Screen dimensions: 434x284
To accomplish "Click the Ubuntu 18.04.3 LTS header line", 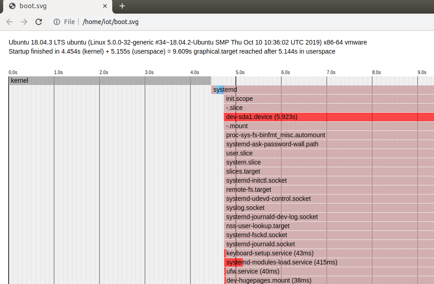I will [x=188, y=42].
